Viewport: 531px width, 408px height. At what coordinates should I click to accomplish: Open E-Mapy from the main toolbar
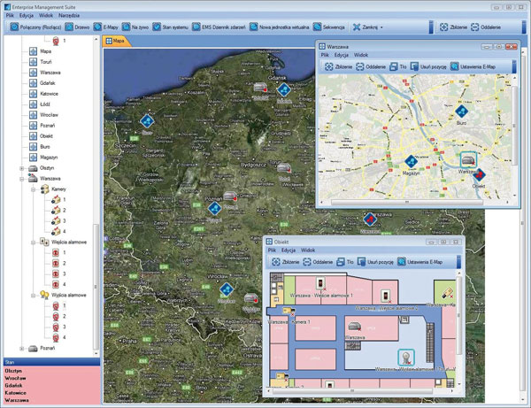click(105, 27)
